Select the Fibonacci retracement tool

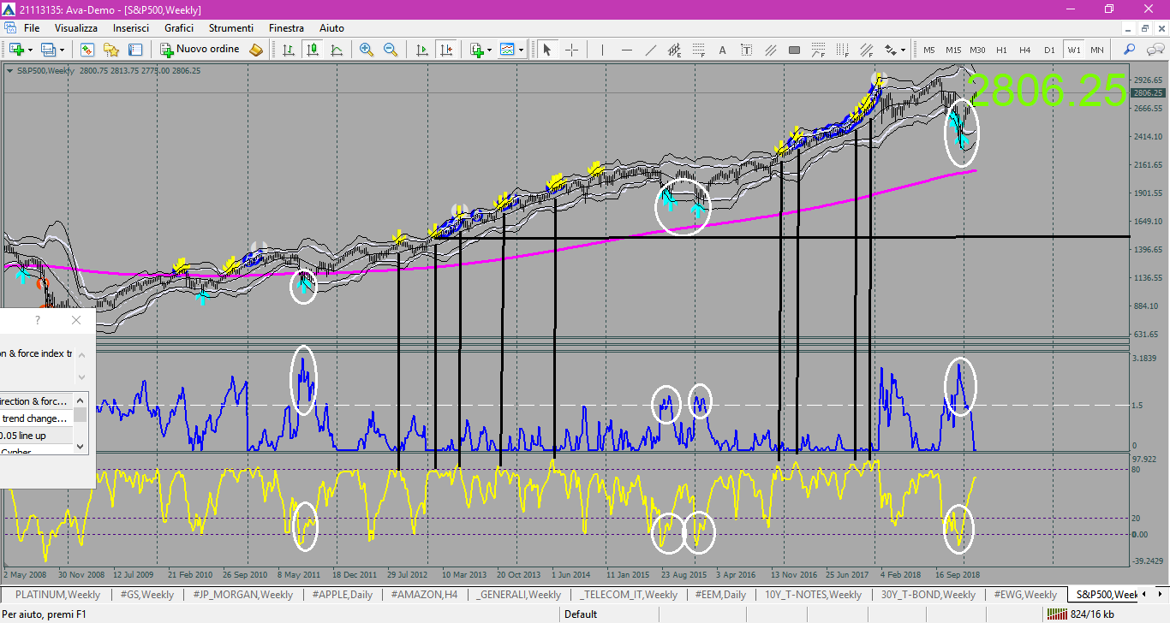point(698,50)
